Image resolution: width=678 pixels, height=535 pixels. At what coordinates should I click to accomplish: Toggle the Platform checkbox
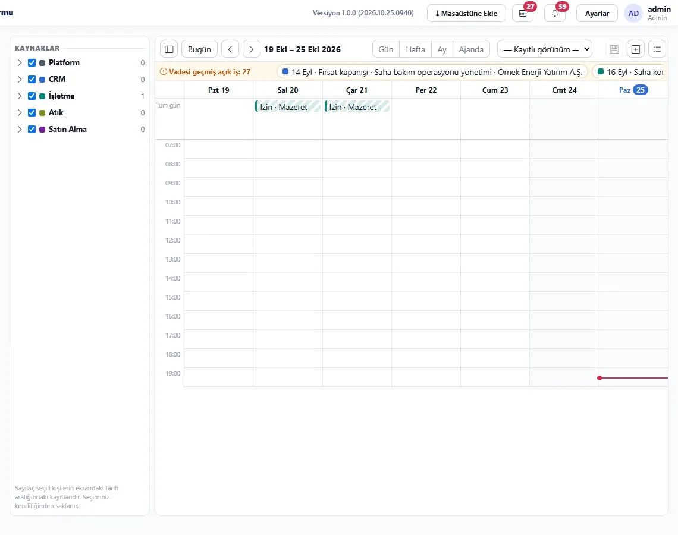pyautogui.click(x=32, y=62)
